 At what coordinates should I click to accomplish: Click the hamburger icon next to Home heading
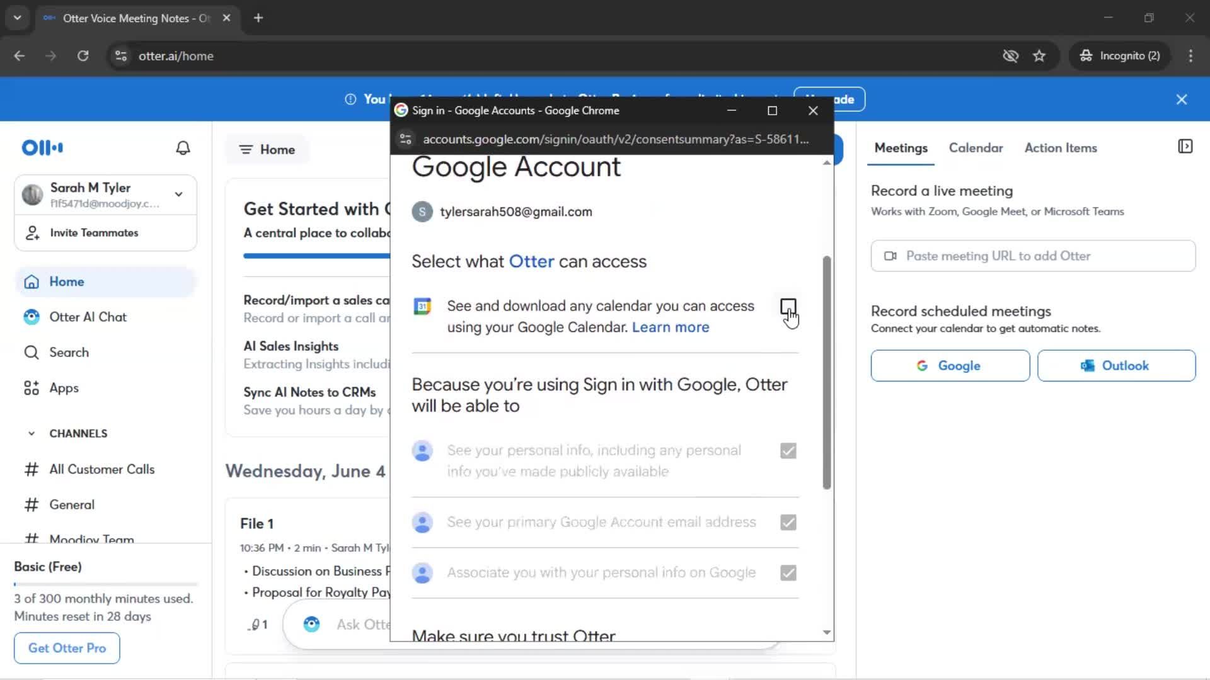246,150
